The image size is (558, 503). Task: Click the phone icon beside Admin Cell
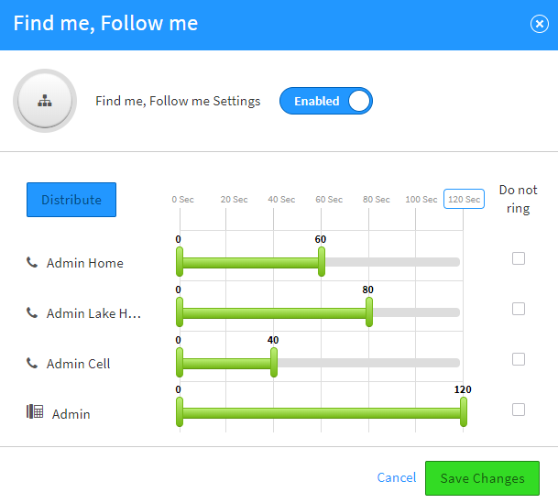pyautogui.click(x=33, y=364)
